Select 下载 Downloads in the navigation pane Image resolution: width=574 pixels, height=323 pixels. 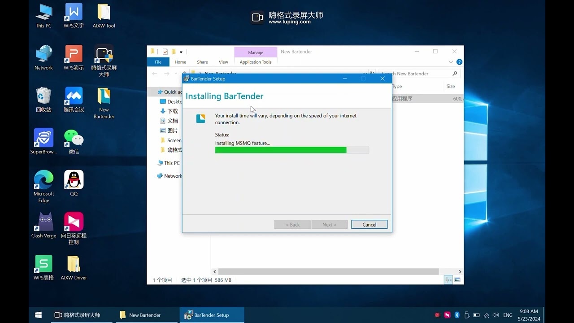click(169, 111)
